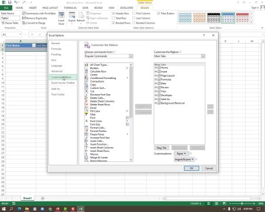The image size is (265, 212).
Task: Select the Font Color command
Action: pos(96,121)
